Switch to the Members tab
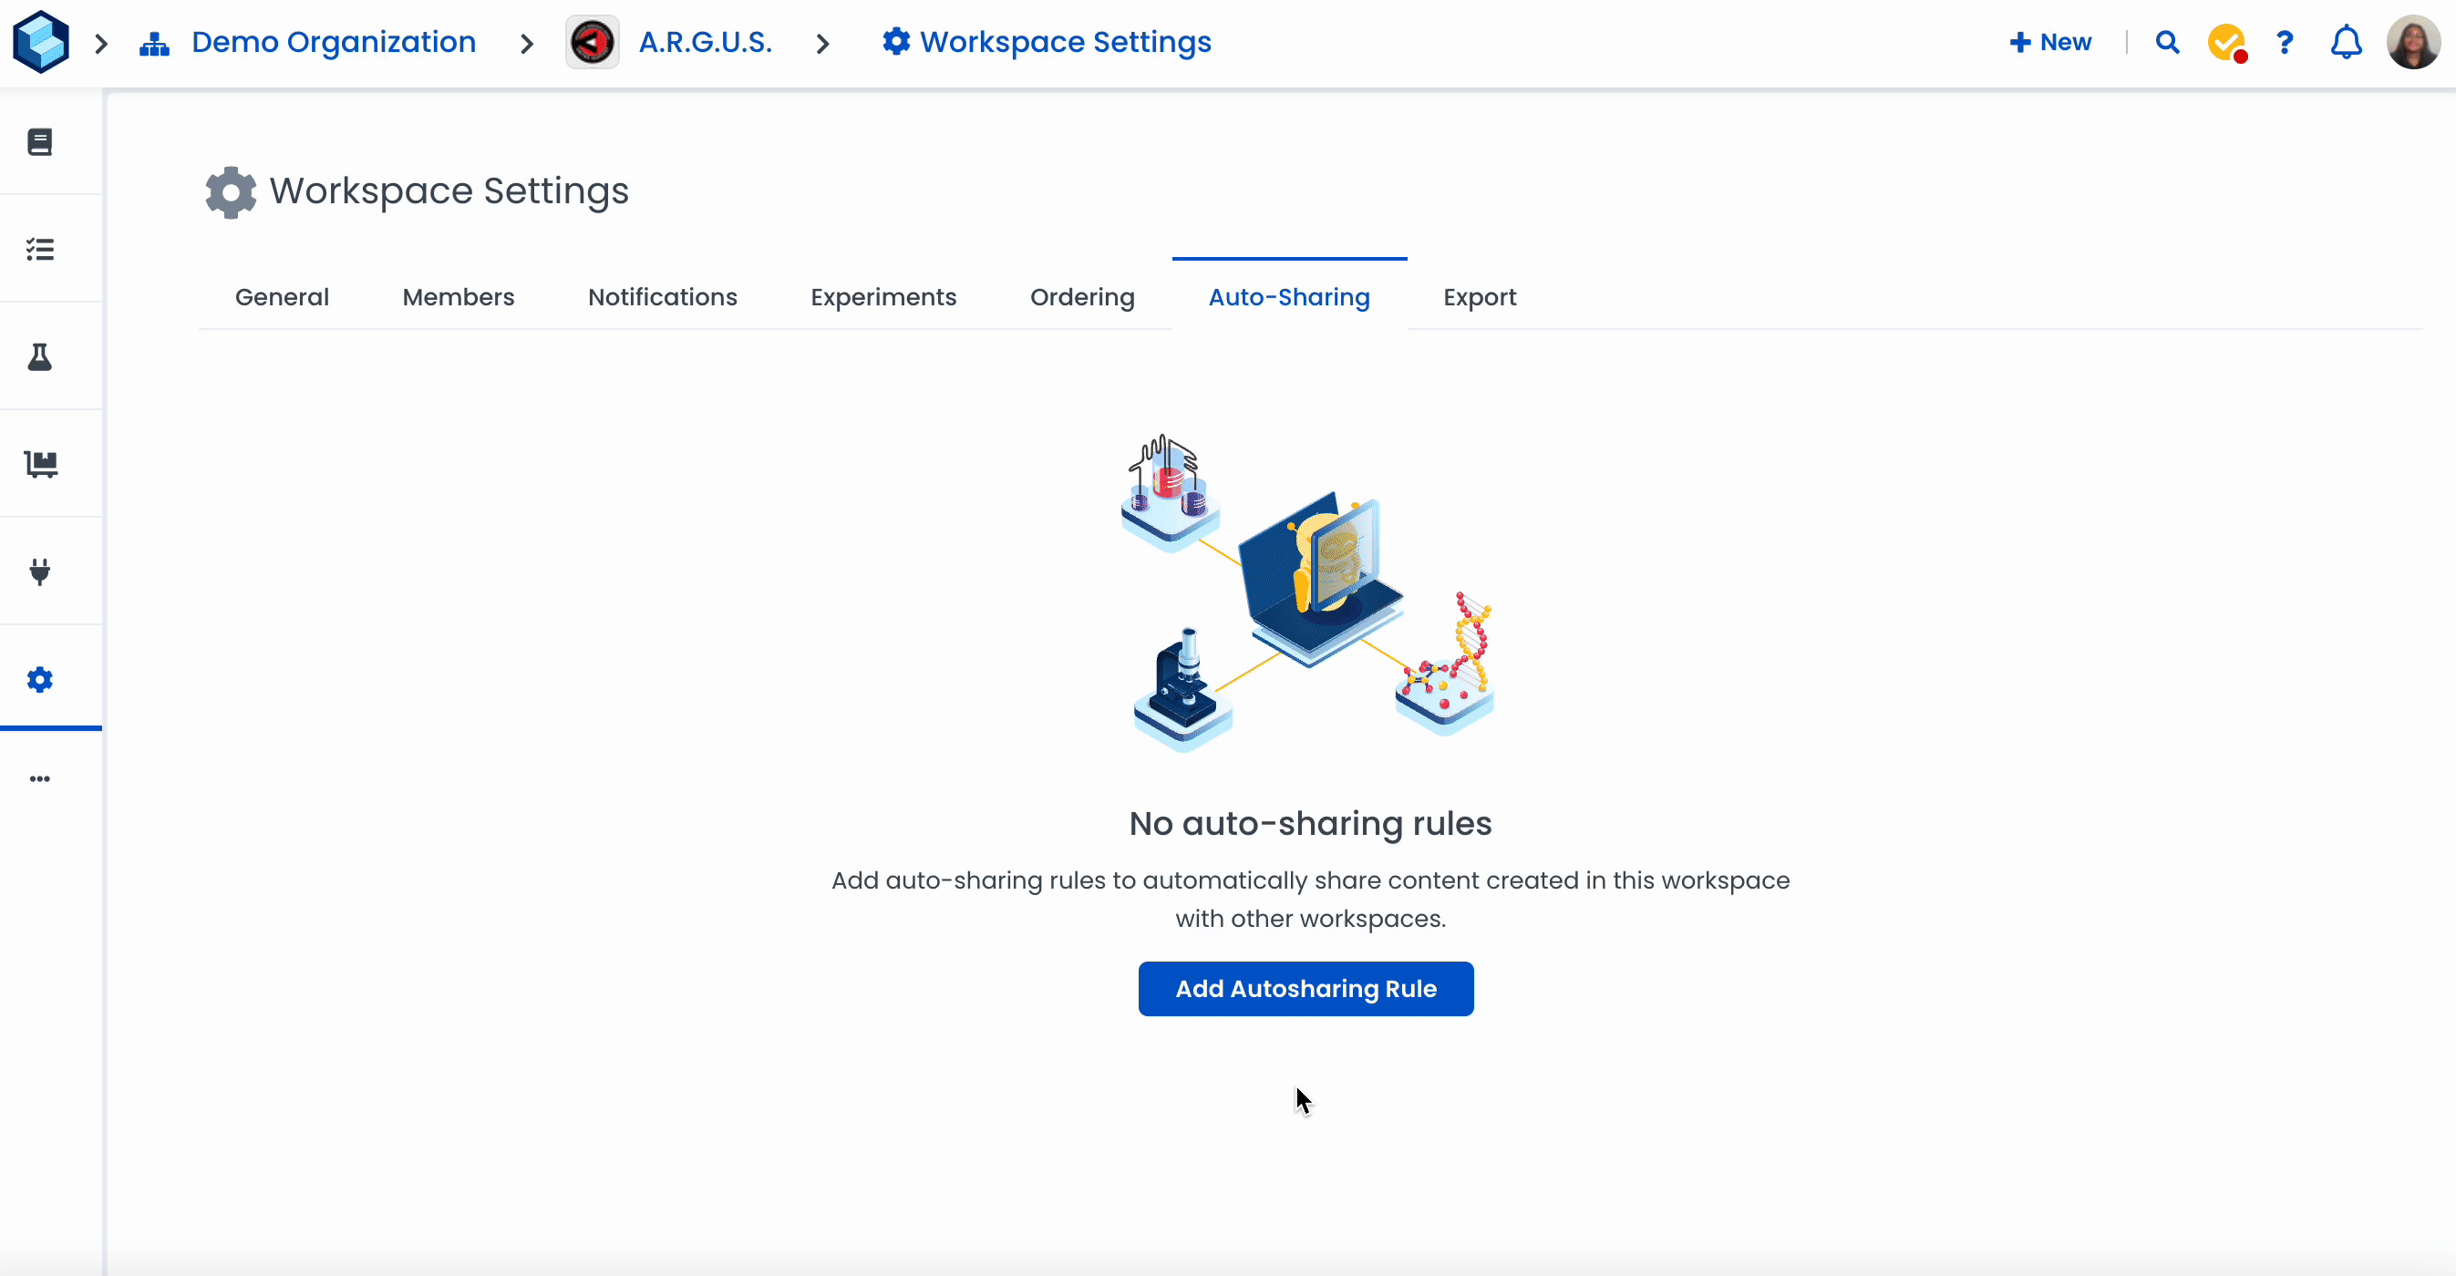The width and height of the screenshot is (2456, 1276). (x=458, y=297)
